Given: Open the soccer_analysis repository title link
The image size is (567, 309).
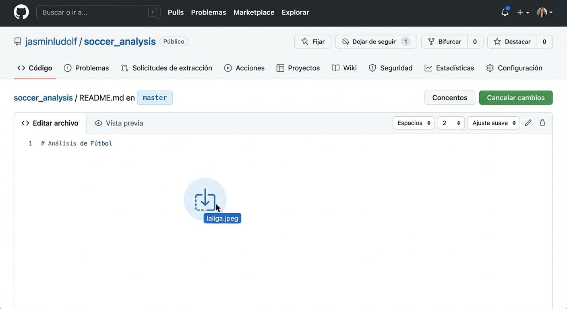Looking at the screenshot, I should 120,41.
